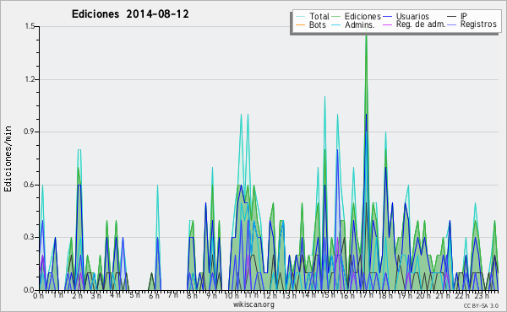Click the Bots legend color line
Image resolution: width=507 pixels, height=312 pixels.
point(300,24)
